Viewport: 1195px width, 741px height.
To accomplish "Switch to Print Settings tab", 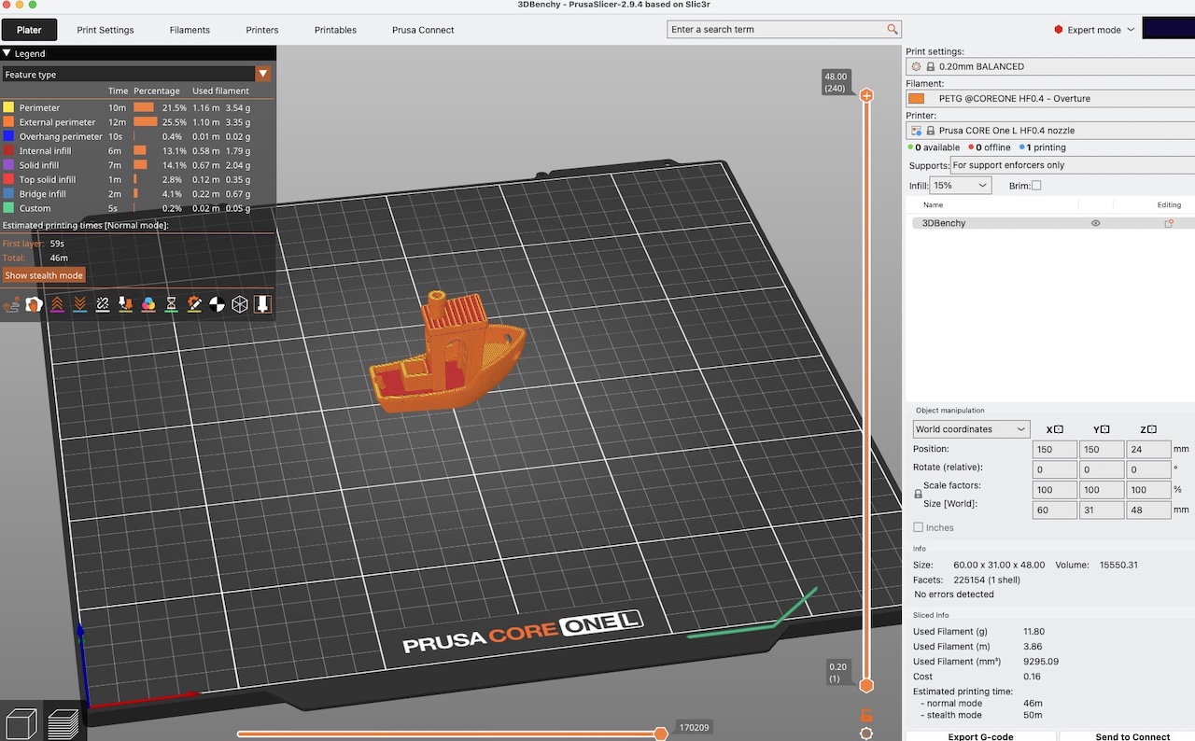I will pos(105,30).
